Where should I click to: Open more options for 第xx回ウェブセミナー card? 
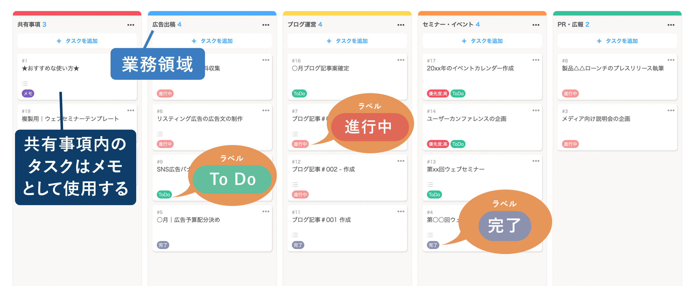click(536, 161)
